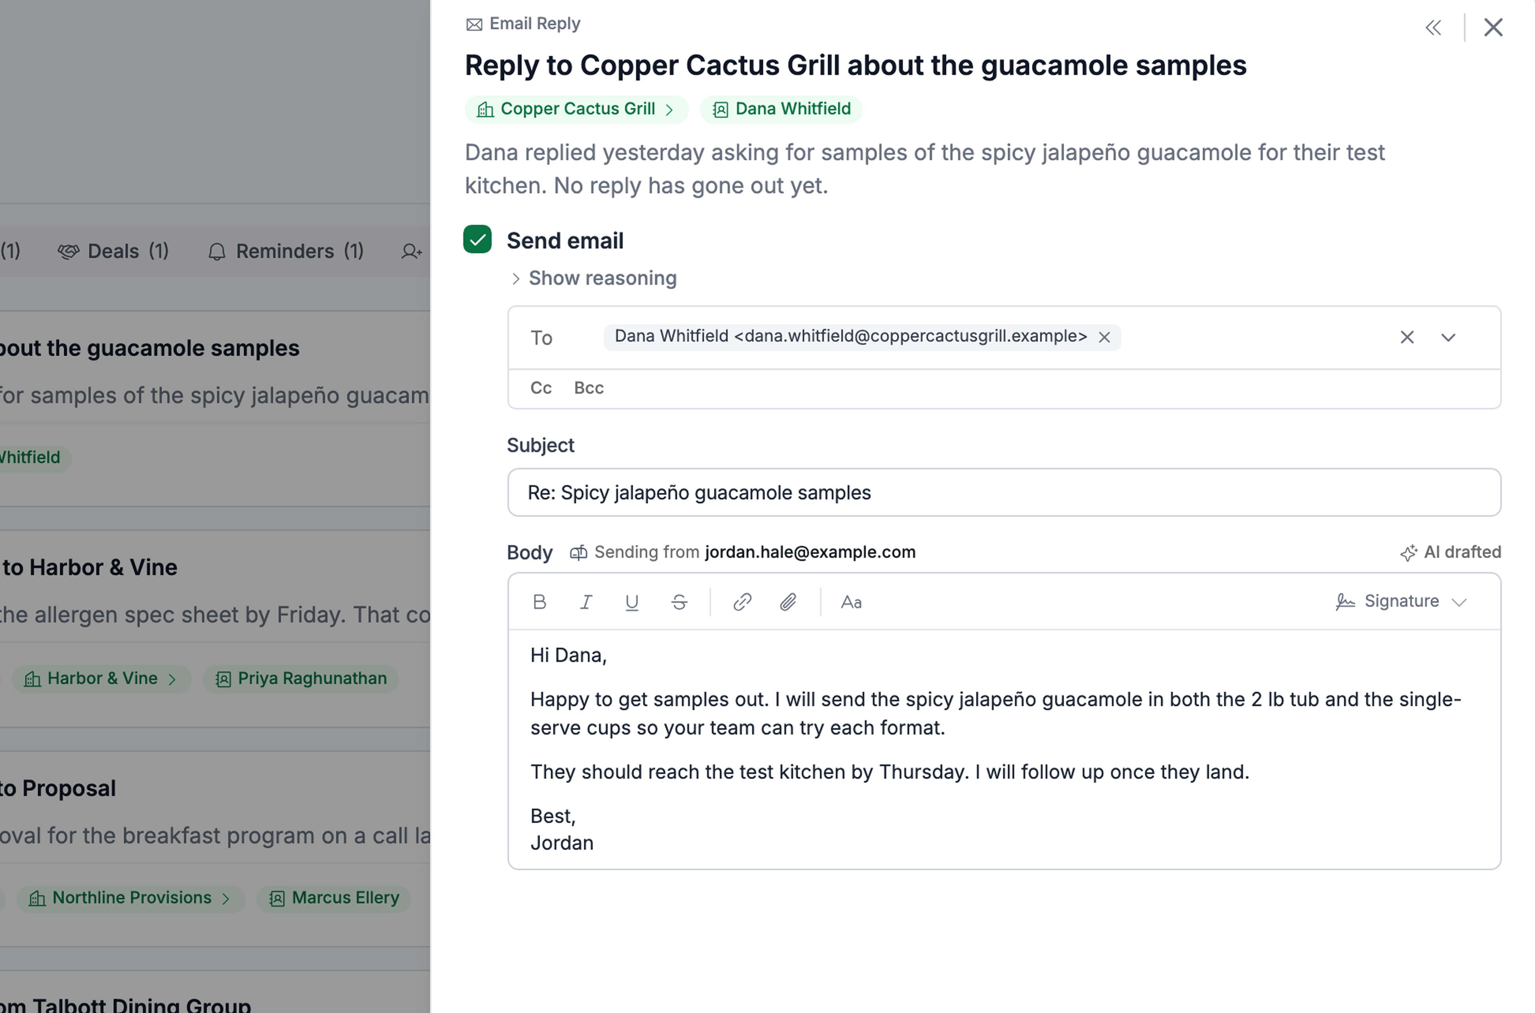The height and width of the screenshot is (1013, 1535).
Task: Edit the Subject input field
Action: 1004,492
